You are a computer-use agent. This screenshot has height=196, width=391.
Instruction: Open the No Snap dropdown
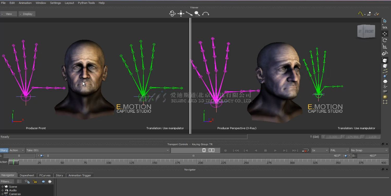[x=369, y=150]
